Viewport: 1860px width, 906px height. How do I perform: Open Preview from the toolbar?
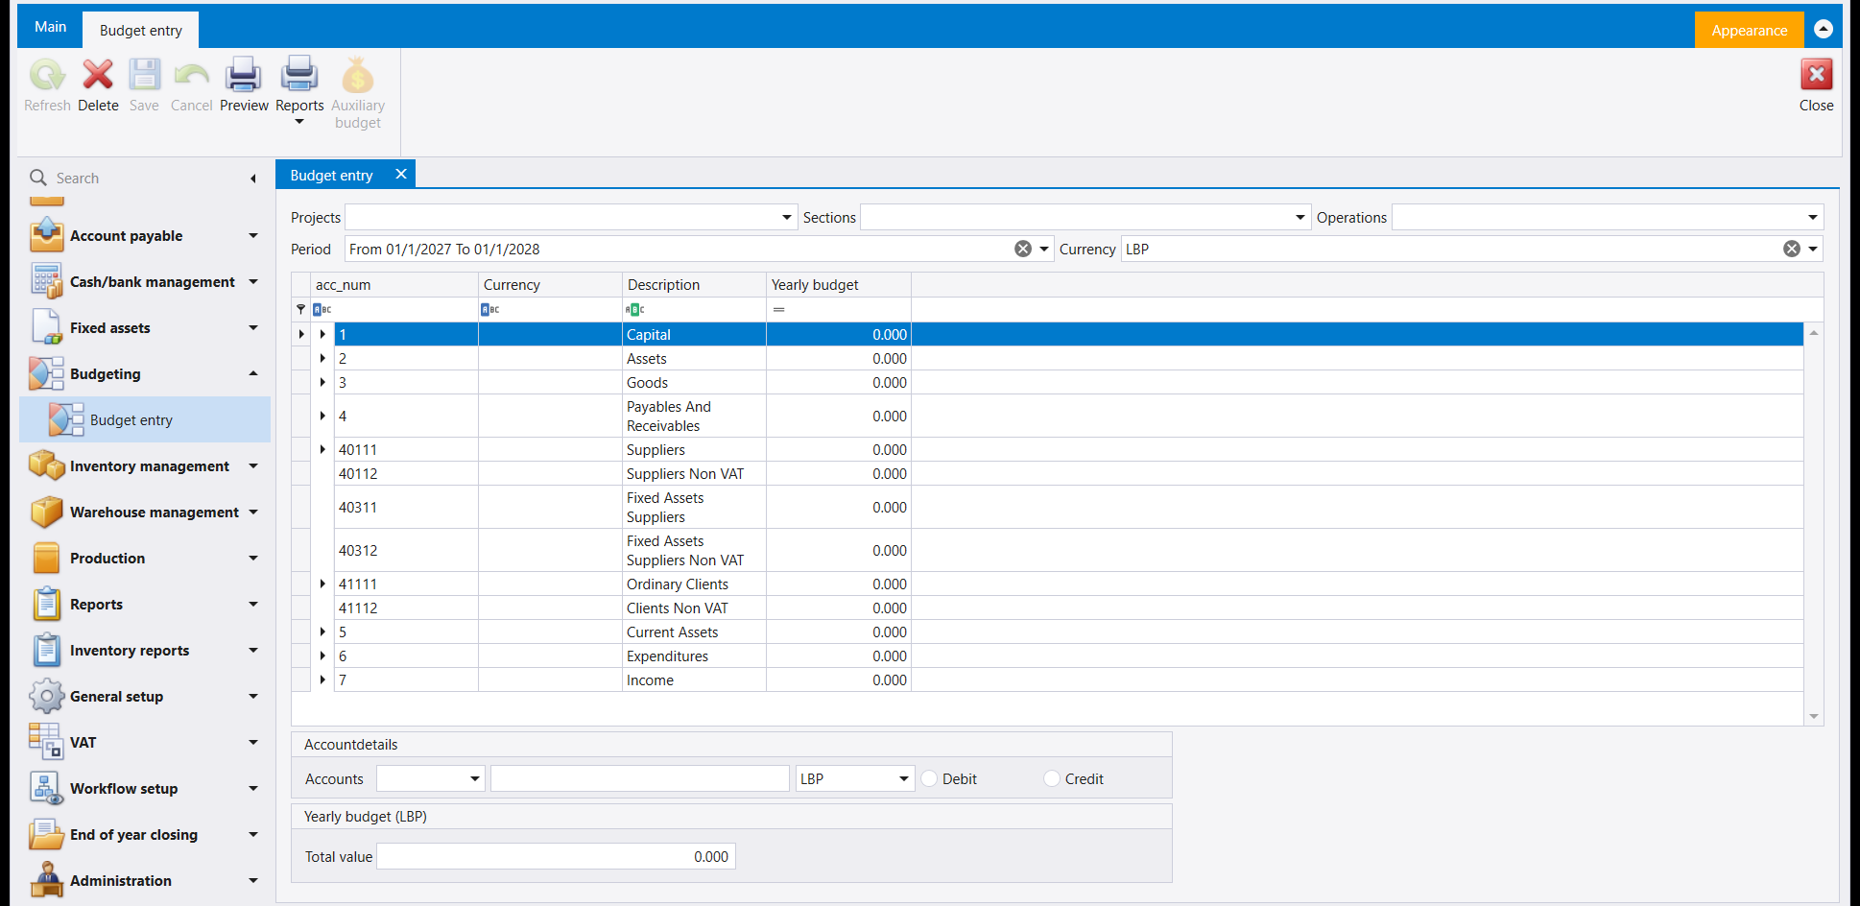[x=244, y=85]
